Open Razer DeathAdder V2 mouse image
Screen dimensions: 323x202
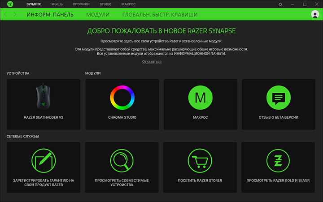click(x=43, y=96)
